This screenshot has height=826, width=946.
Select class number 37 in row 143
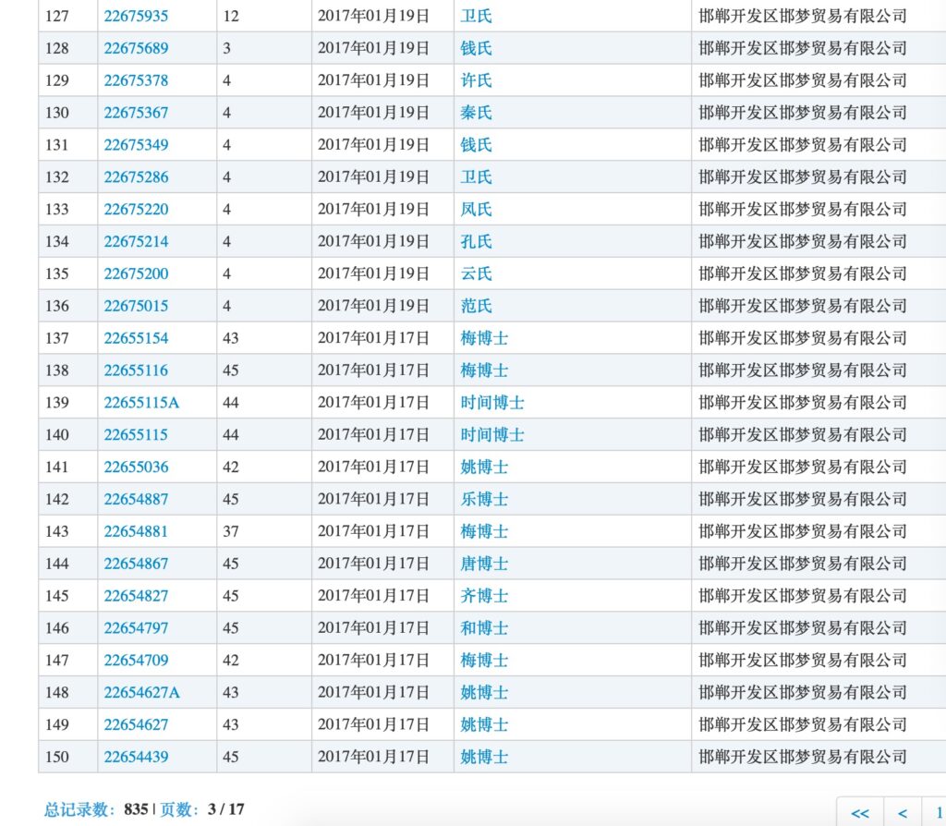[x=231, y=531]
